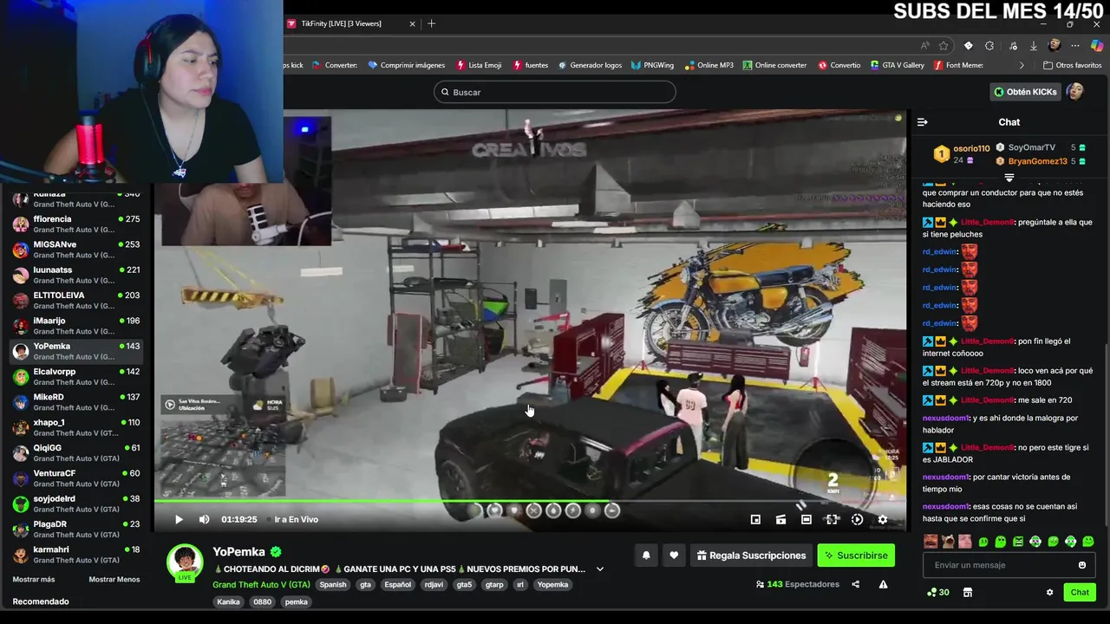Open browser downloads icon
Image resolution: width=1110 pixels, height=624 pixels.
(x=1033, y=46)
